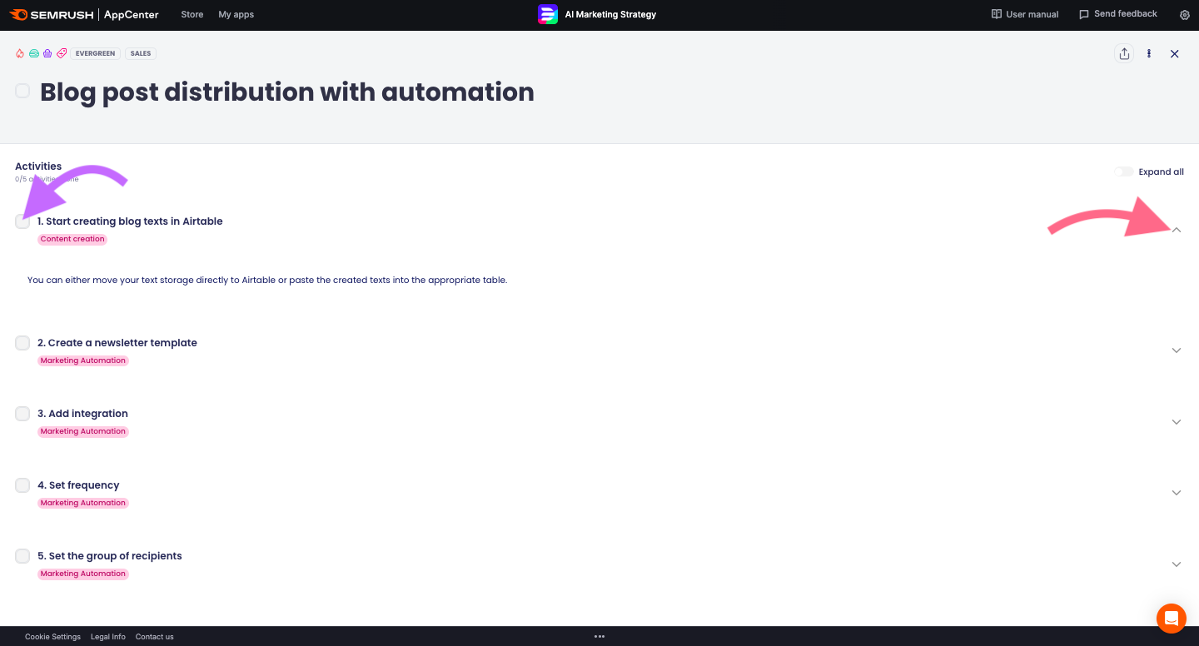Expand the 'Set the group of recipients' chevron
The height and width of the screenshot is (646, 1199).
1177,564
